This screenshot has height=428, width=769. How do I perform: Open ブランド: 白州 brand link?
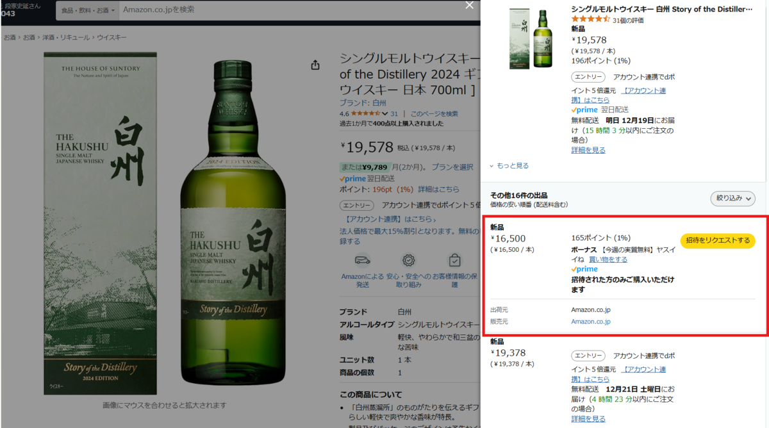coord(363,103)
